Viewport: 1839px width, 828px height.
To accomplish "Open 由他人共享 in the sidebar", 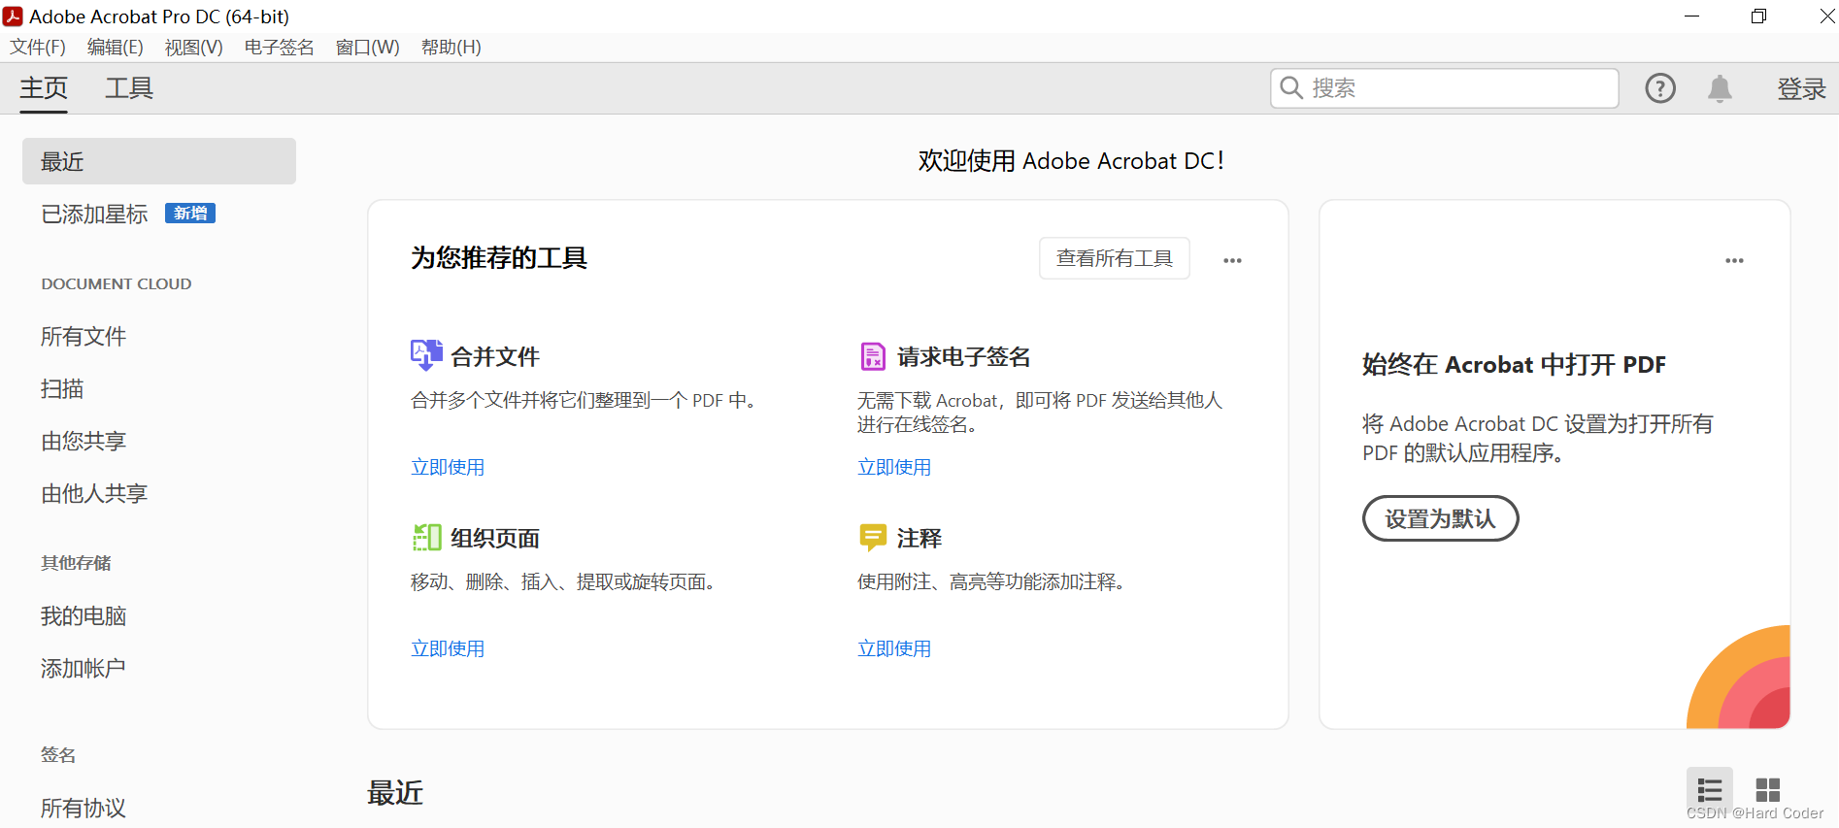I will [94, 494].
